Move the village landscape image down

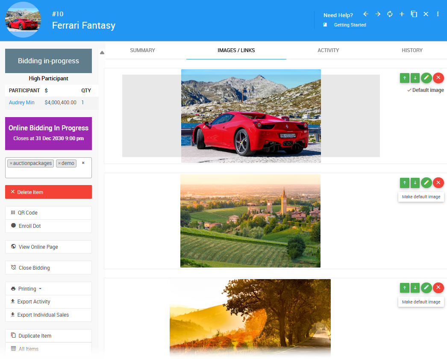coord(415,183)
